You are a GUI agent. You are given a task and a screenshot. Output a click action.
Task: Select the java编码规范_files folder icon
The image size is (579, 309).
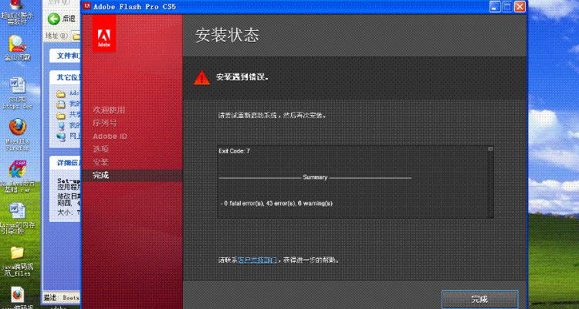(x=17, y=261)
